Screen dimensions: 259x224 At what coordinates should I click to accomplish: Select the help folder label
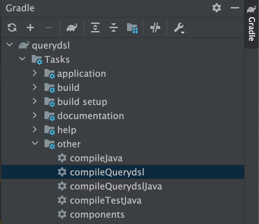tap(67, 130)
